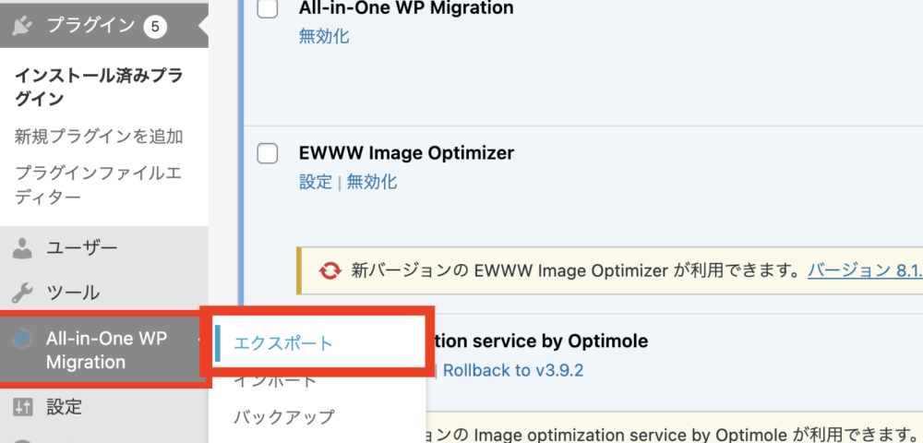The height and width of the screenshot is (443, 923).
Task: Open インストール済みプラグイン submenu item
Action: 99,88
